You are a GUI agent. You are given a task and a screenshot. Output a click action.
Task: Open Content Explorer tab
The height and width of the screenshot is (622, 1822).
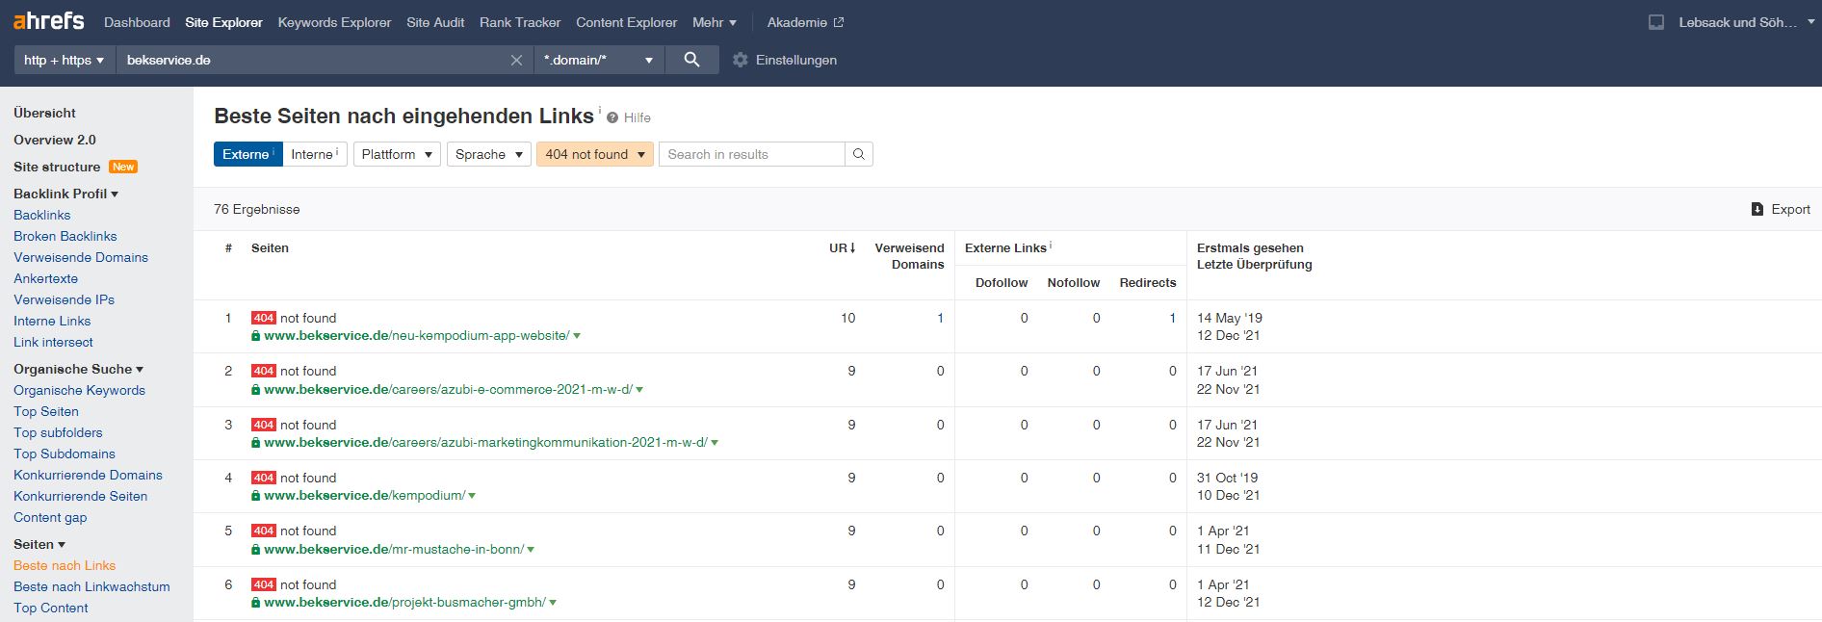tap(626, 22)
